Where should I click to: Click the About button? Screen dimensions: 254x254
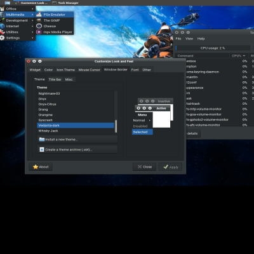[41, 167]
